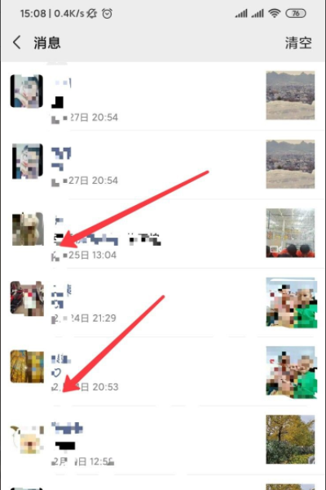Open second landscape thumbnail from 27日 20:54
The width and height of the screenshot is (326, 490).
290,164
